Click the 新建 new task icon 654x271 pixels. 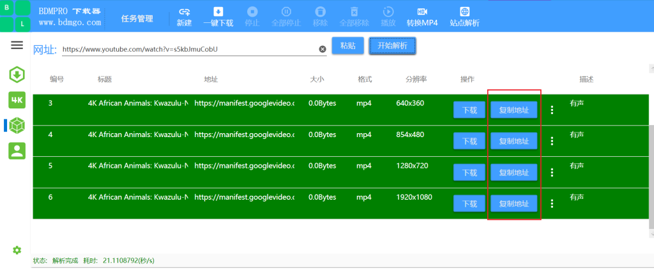click(184, 11)
